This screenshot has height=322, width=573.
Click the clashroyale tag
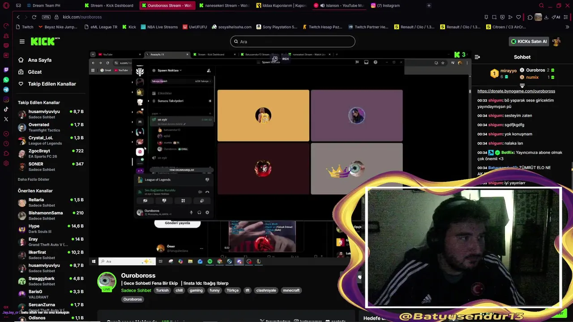266,290
